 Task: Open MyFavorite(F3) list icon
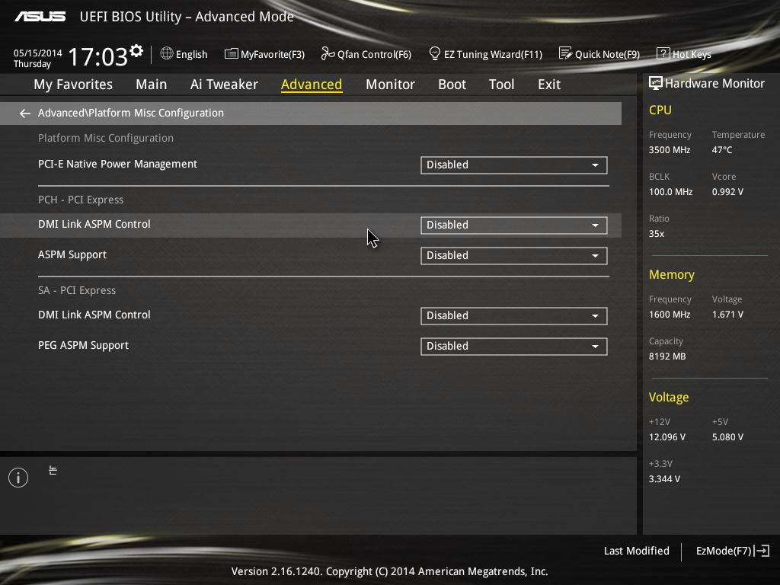pyautogui.click(x=231, y=53)
